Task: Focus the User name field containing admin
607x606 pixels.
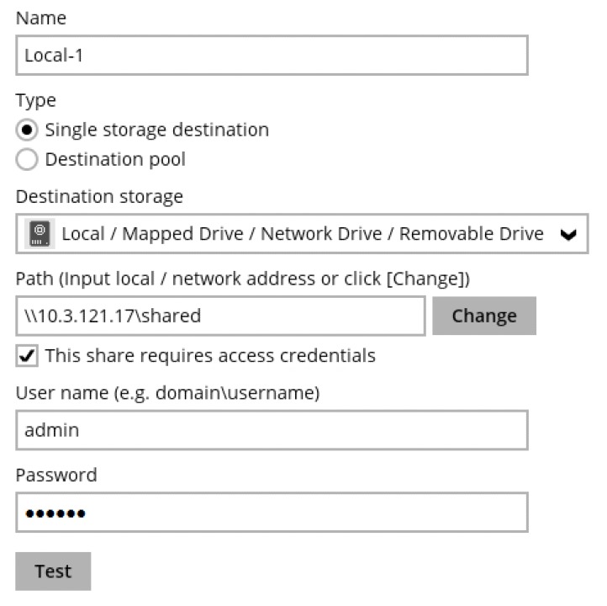Action: pos(272,430)
